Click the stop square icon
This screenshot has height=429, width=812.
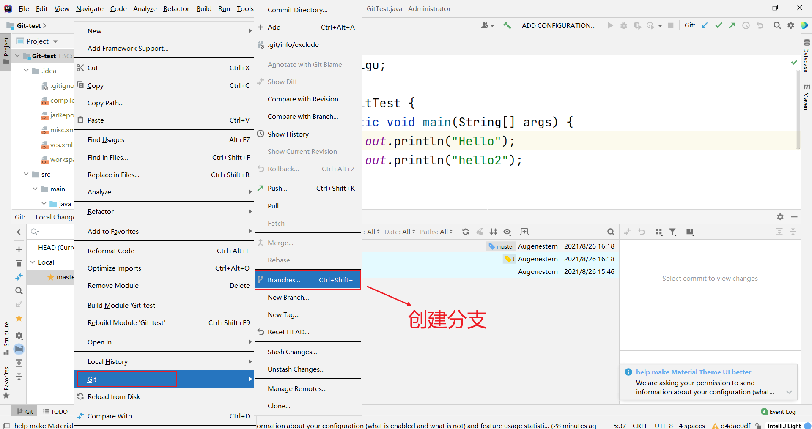pyautogui.click(x=671, y=25)
